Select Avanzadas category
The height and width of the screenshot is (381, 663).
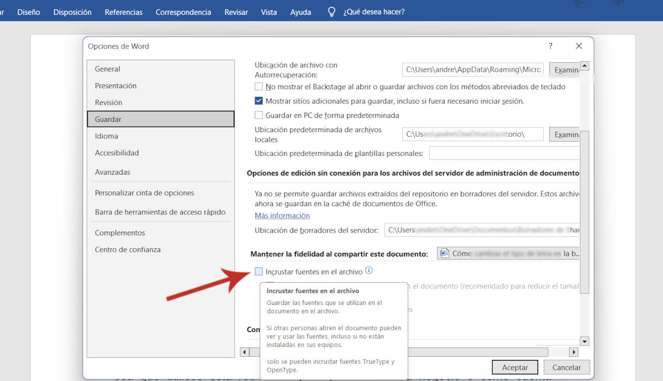[161, 172]
